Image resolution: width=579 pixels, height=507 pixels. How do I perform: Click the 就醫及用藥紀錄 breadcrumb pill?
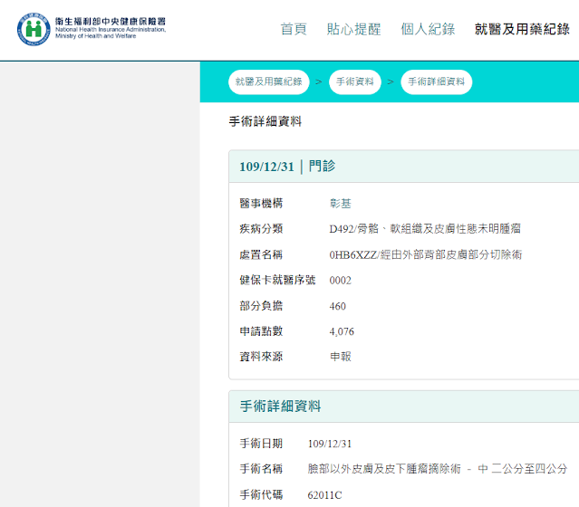click(268, 82)
